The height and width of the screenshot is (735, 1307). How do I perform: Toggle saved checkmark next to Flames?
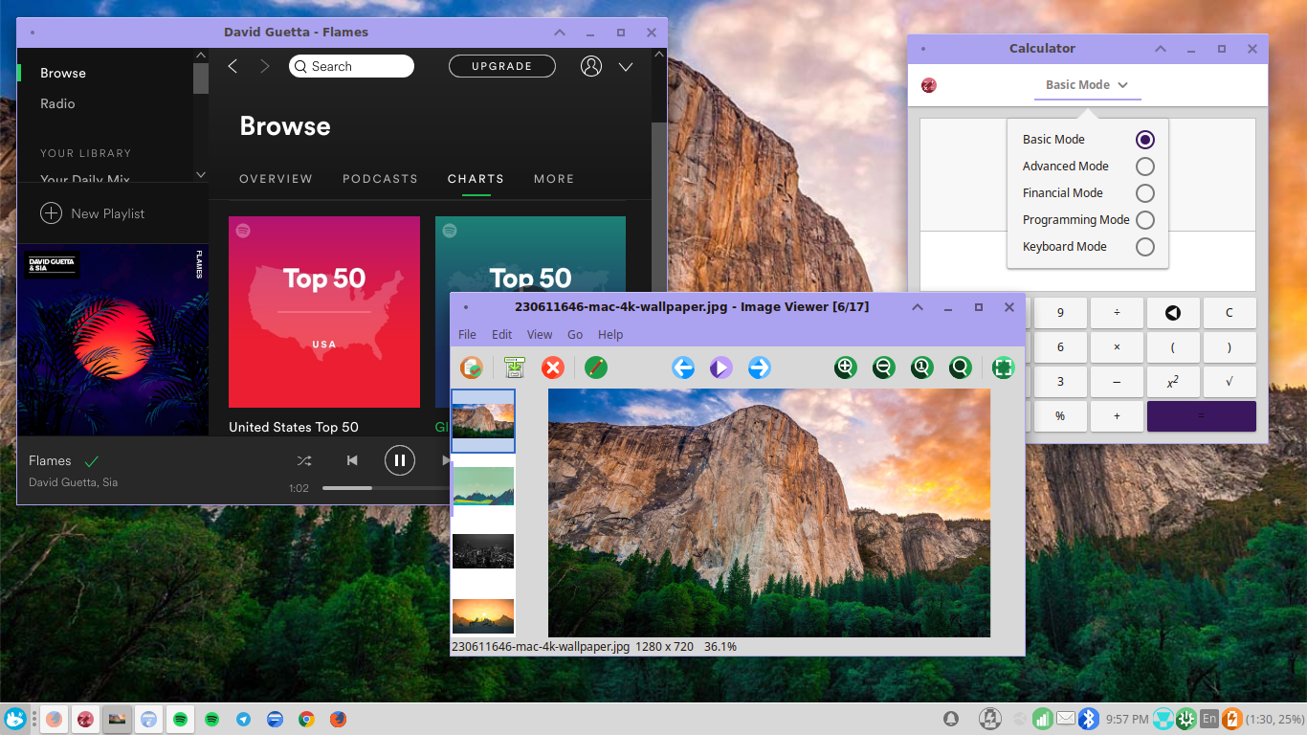92,461
